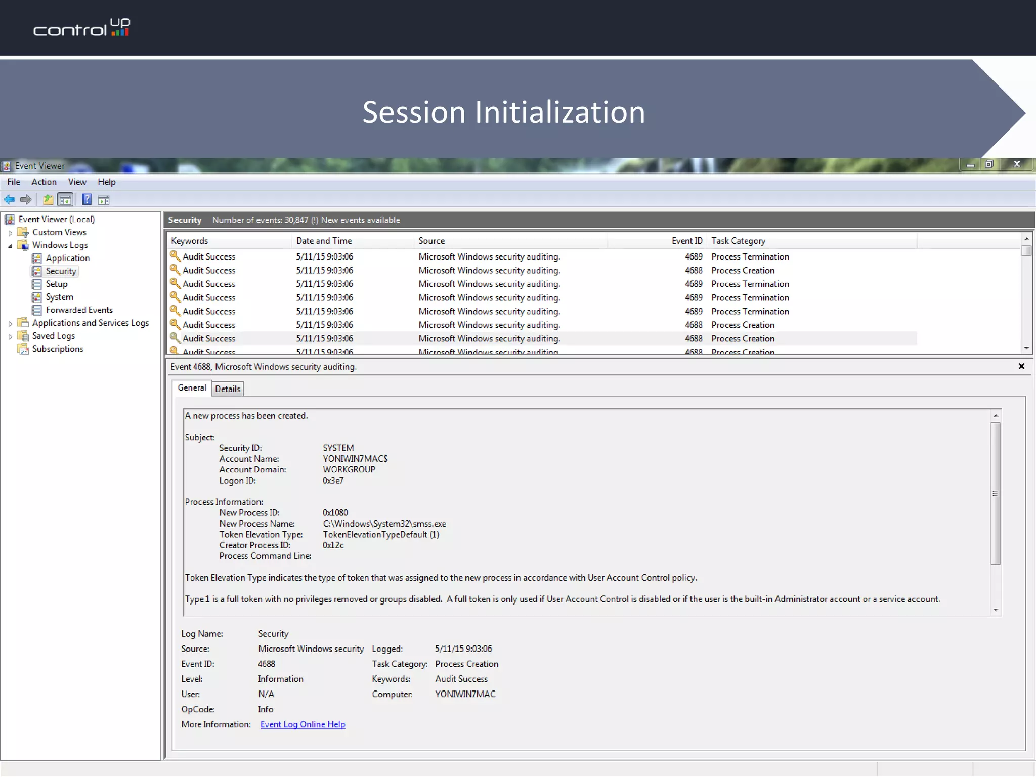The image size is (1036, 777).
Task: Click the YONIWIN7MAC$ account name value
Action: tap(355, 459)
